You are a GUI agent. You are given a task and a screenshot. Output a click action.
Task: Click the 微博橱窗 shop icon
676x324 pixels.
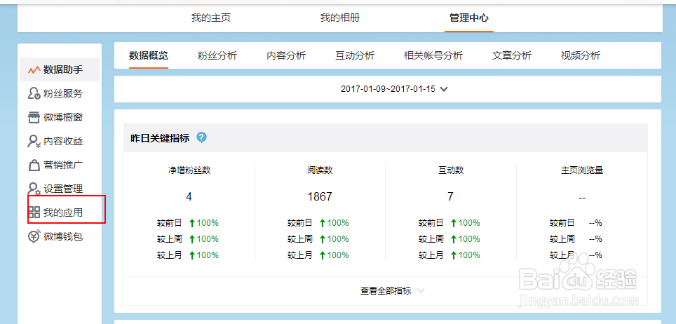[34, 117]
